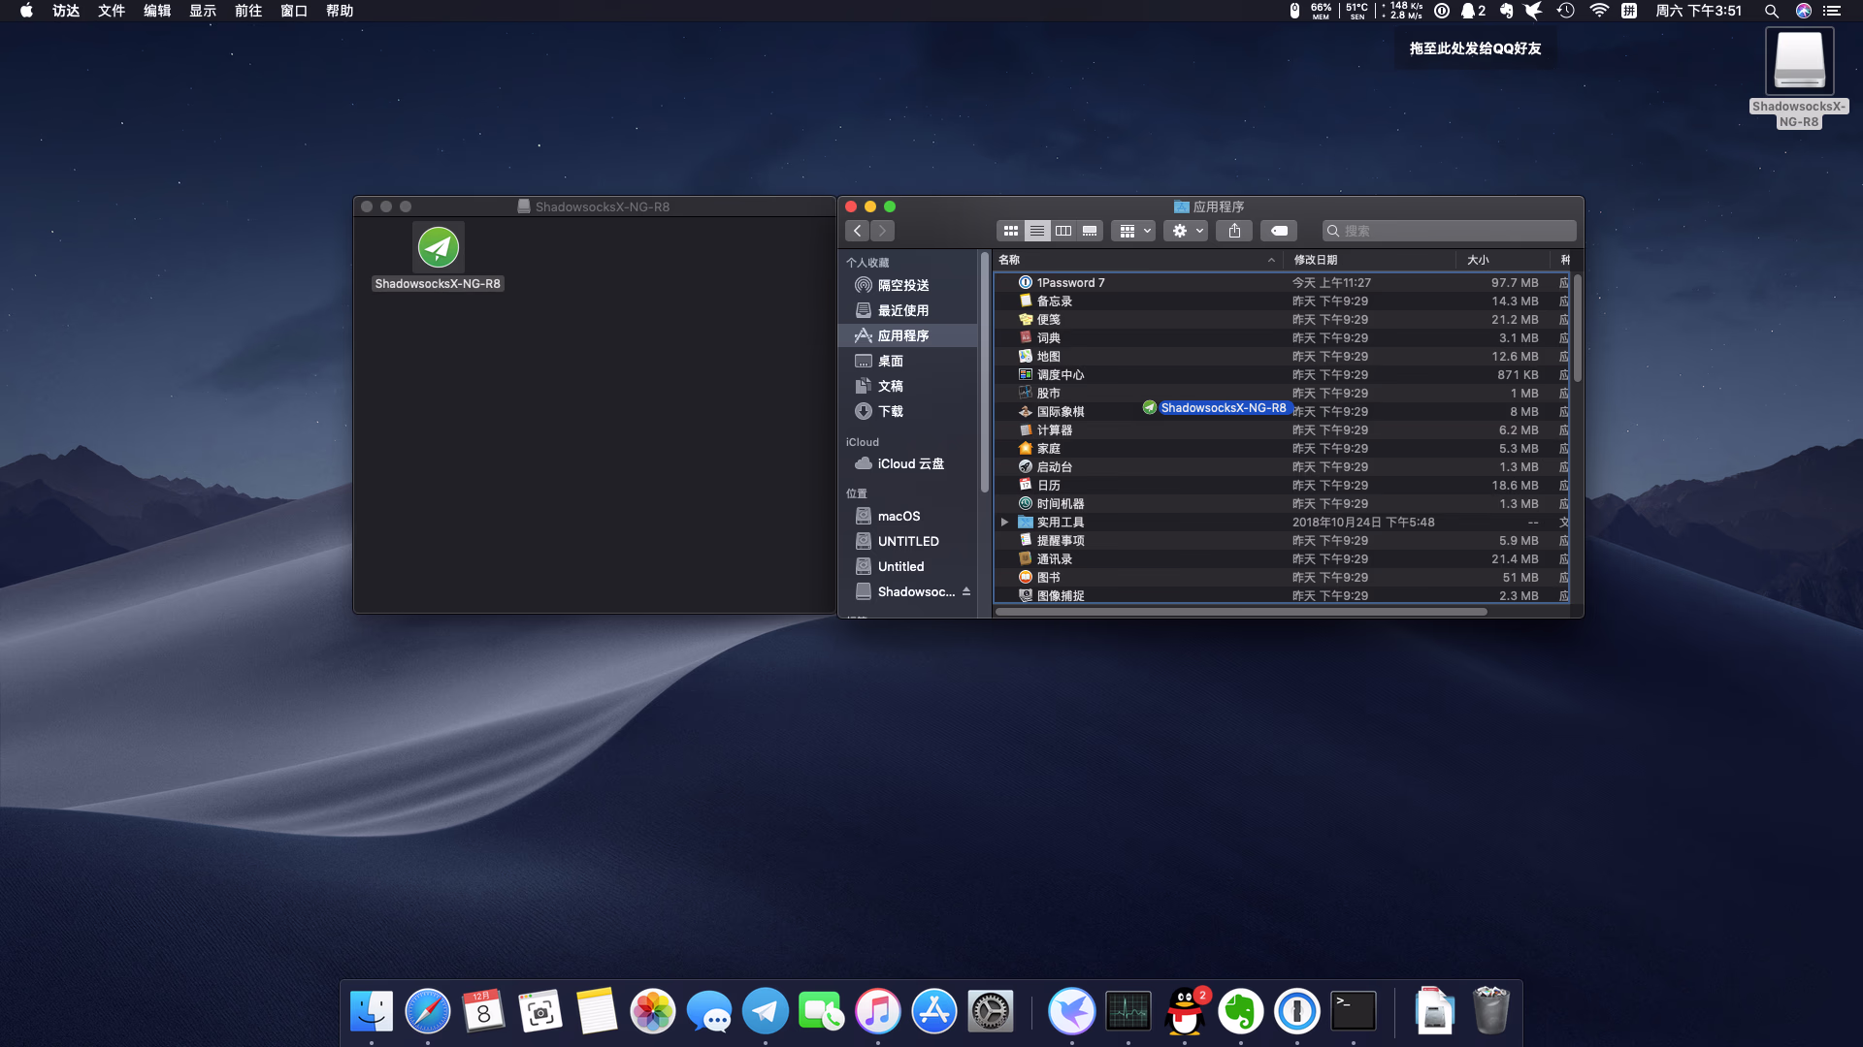Select the ShadowsocksX-NG-R8 app icon
Viewport: 1863px width, 1047px height.
coord(438,247)
